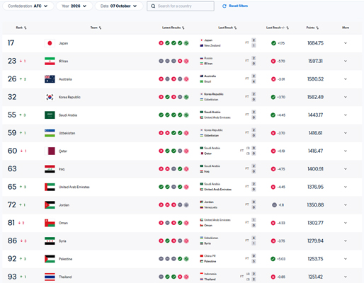Click the Japan flag icon
The height and width of the screenshot is (283, 364).
point(50,43)
